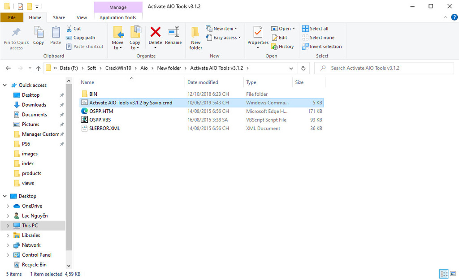Open address bar history dropdown
This screenshot has height=279, width=459.
tap(291, 68)
